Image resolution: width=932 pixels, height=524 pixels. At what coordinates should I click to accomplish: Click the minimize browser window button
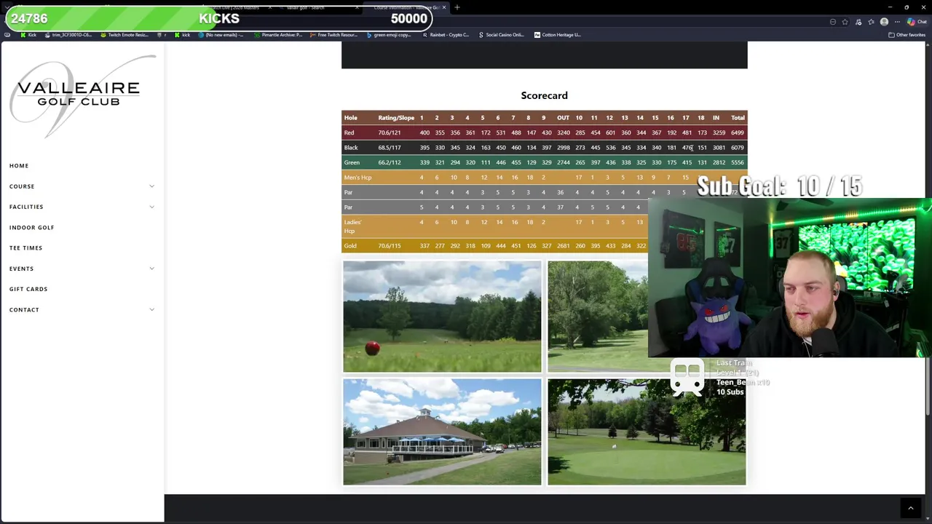point(890,7)
